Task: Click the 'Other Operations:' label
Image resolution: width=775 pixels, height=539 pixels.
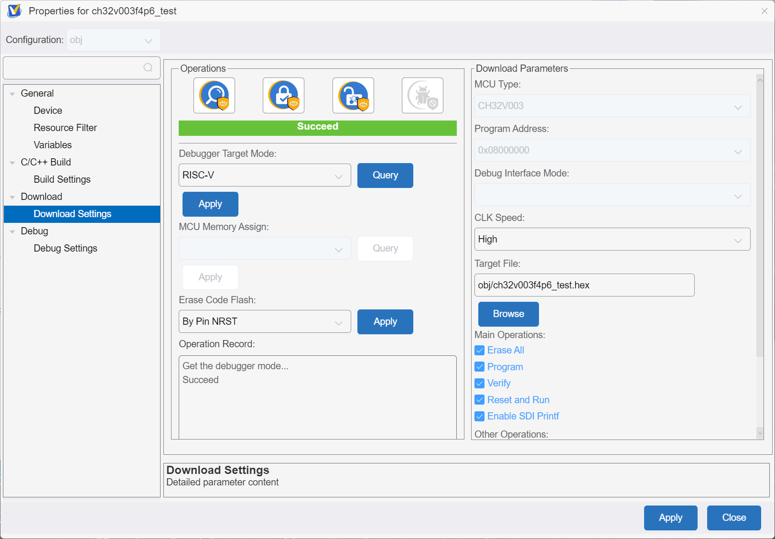Action: click(x=511, y=434)
